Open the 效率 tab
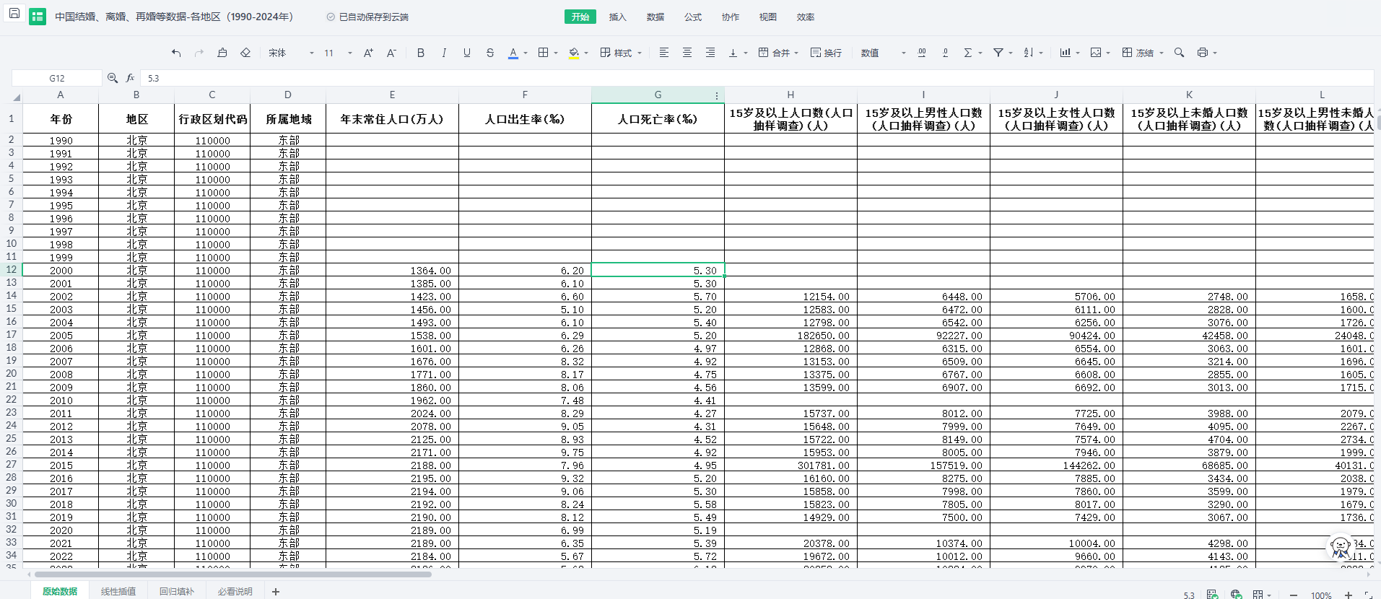 click(x=806, y=17)
